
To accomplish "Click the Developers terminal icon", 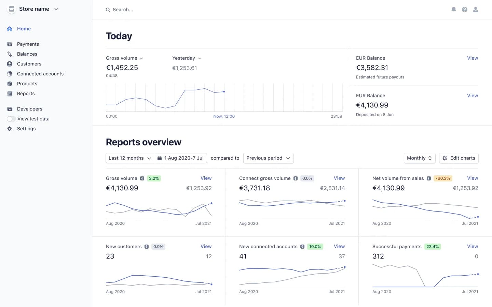I will pos(10,109).
